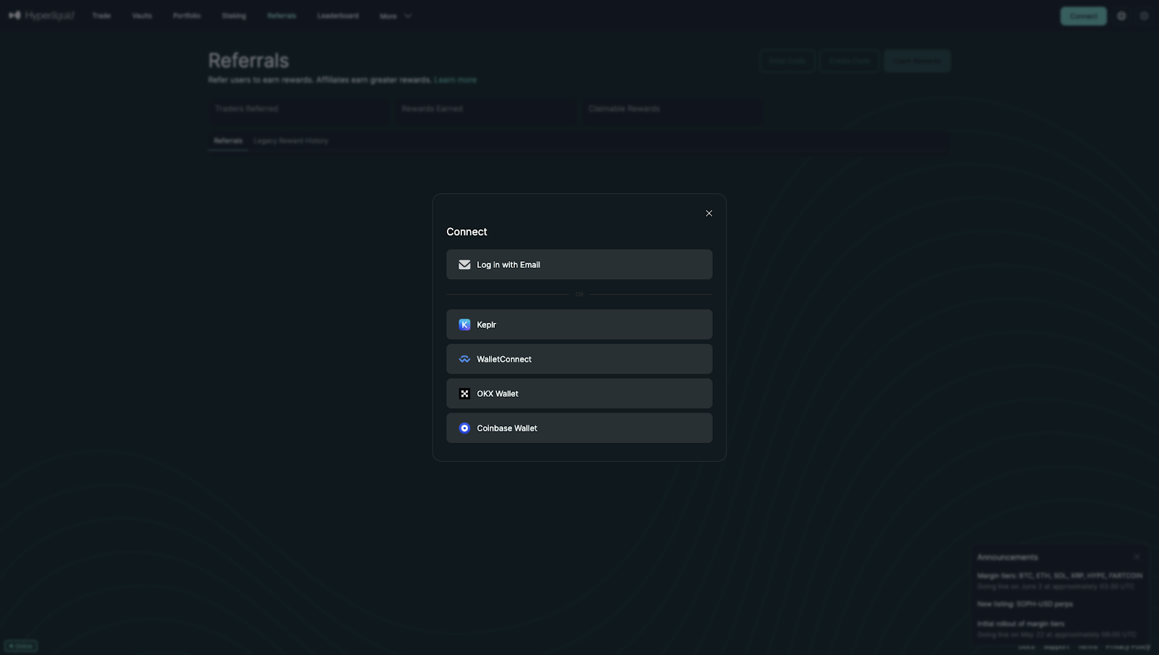Choose Log in with Email
The width and height of the screenshot is (1159, 655).
click(579, 264)
